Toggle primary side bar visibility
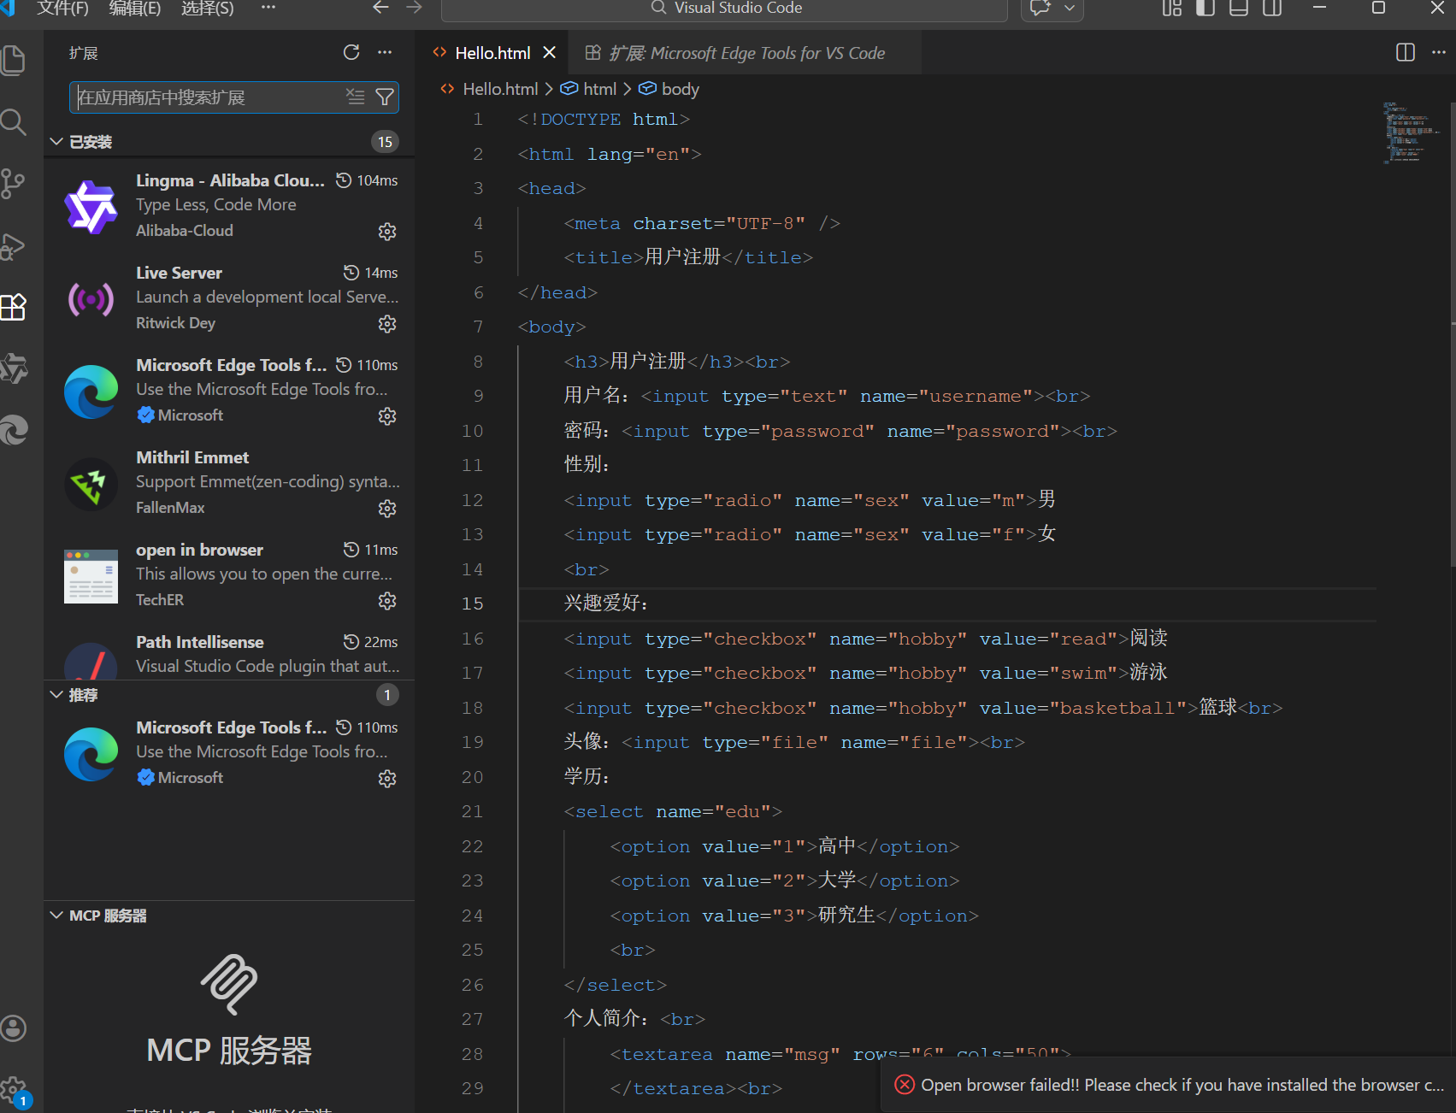This screenshot has width=1456, height=1113. tap(1205, 8)
